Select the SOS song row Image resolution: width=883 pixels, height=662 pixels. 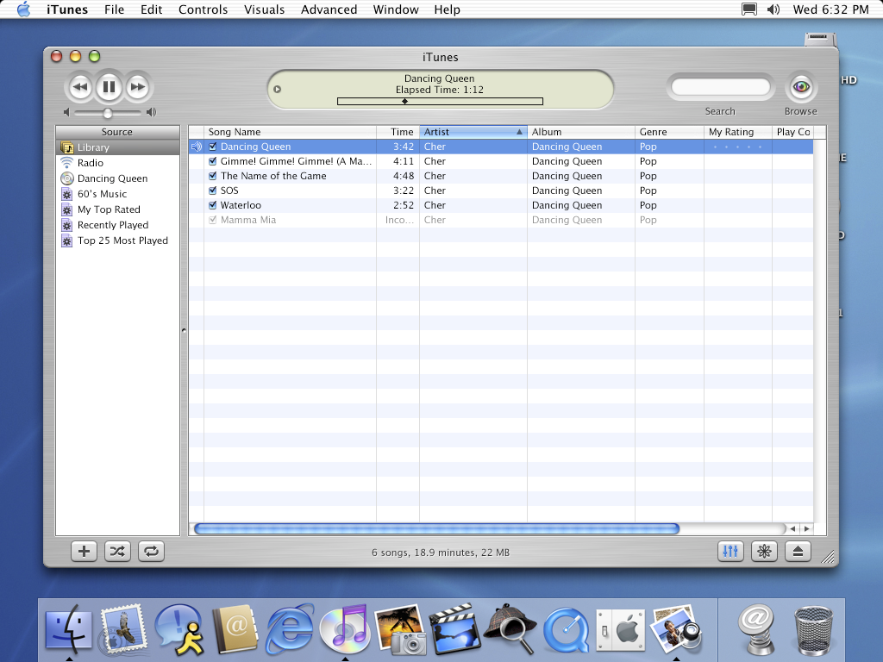pyautogui.click(x=501, y=190)
